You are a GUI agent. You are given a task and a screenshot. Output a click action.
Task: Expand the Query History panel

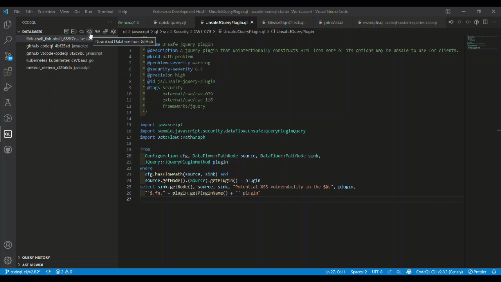click(36, 257)
